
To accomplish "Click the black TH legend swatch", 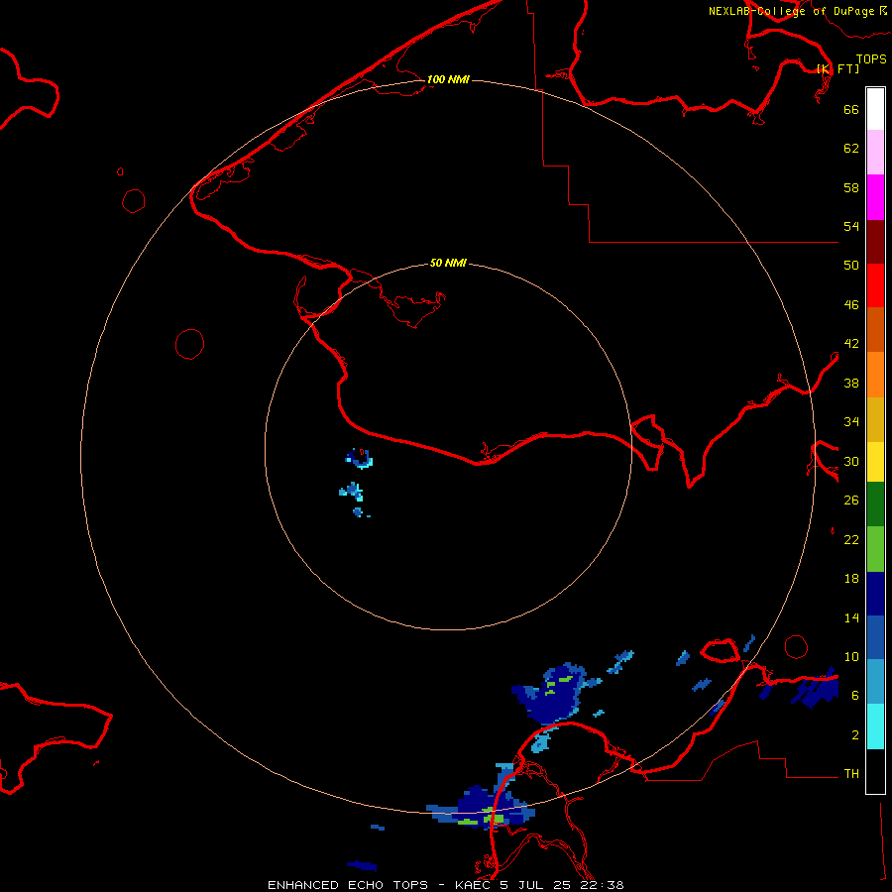I will (x=875, y=771).
